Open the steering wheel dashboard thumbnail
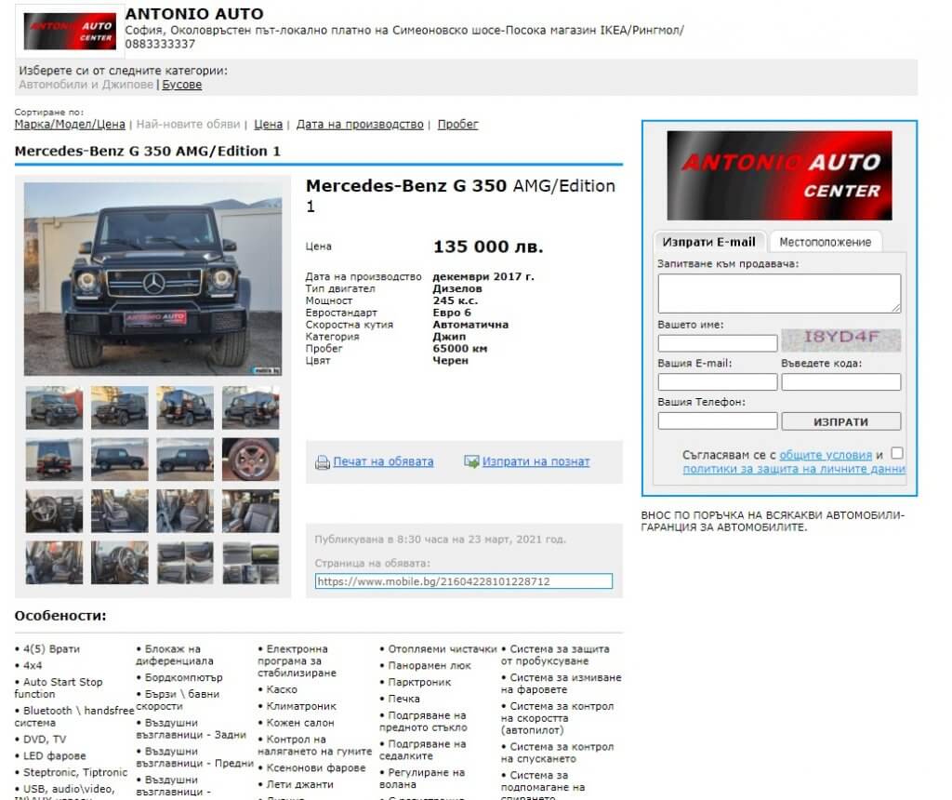This screenshot has width=952, height=800. click(x=54, y=511)
